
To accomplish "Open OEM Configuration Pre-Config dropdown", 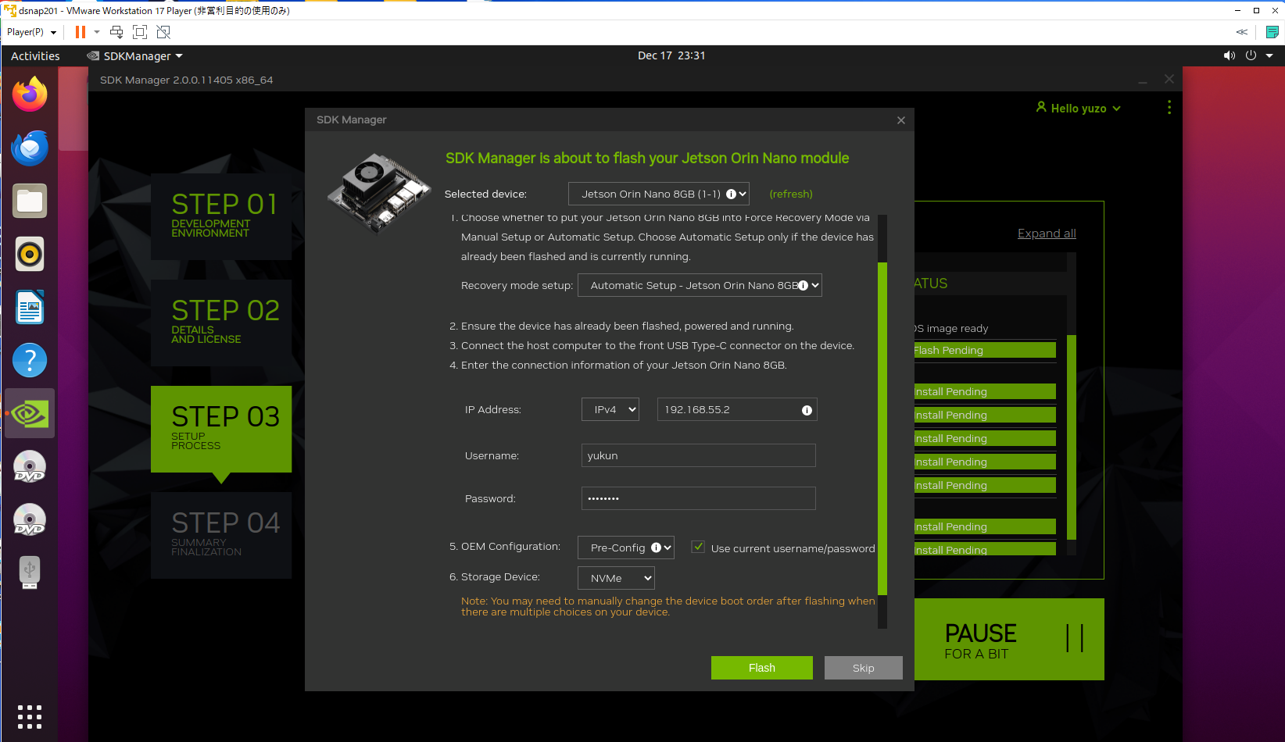I will point(626,548).
